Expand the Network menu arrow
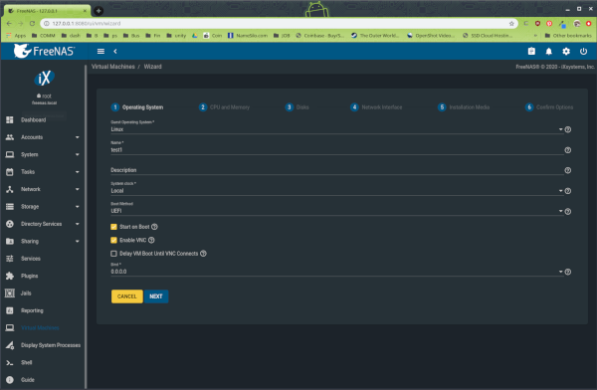This screenshot has width=597, height=390. click(78, 189)
